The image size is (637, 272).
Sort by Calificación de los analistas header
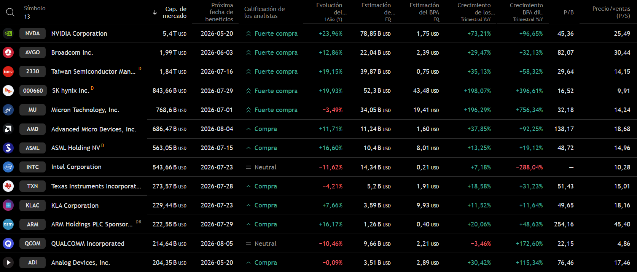[264, 12]
